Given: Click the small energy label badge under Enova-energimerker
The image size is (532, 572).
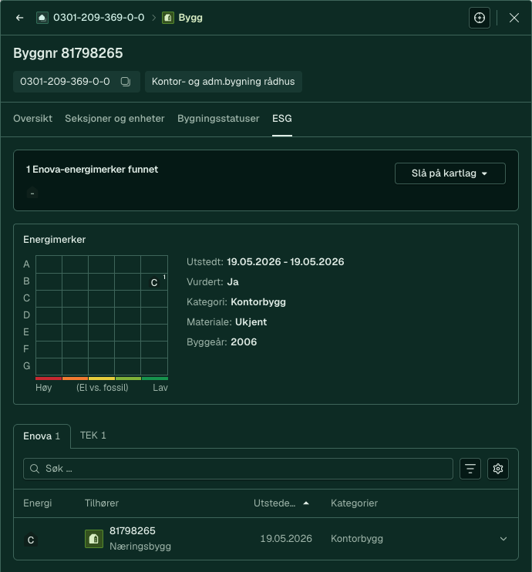Looking at the screenshot, I should (32, 193).
